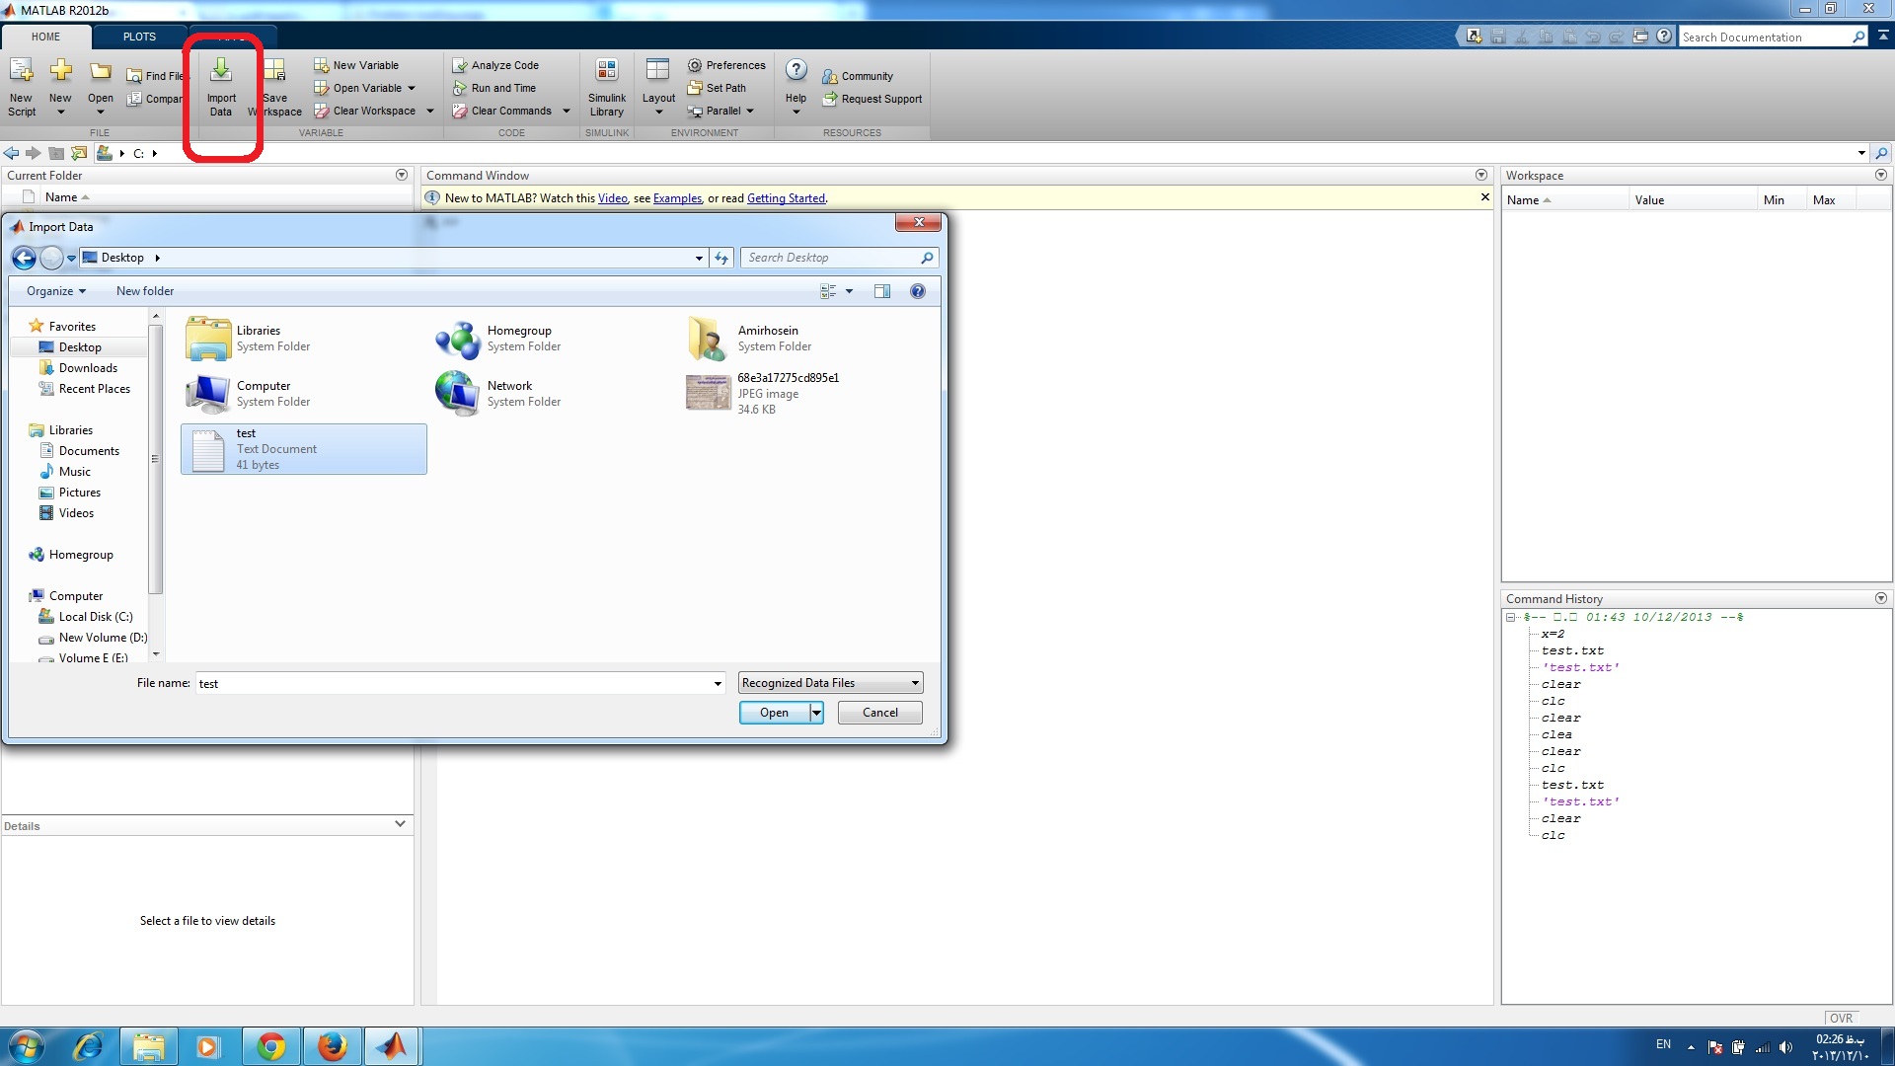Select Downloads in the Favorites tree

point(88,368)
